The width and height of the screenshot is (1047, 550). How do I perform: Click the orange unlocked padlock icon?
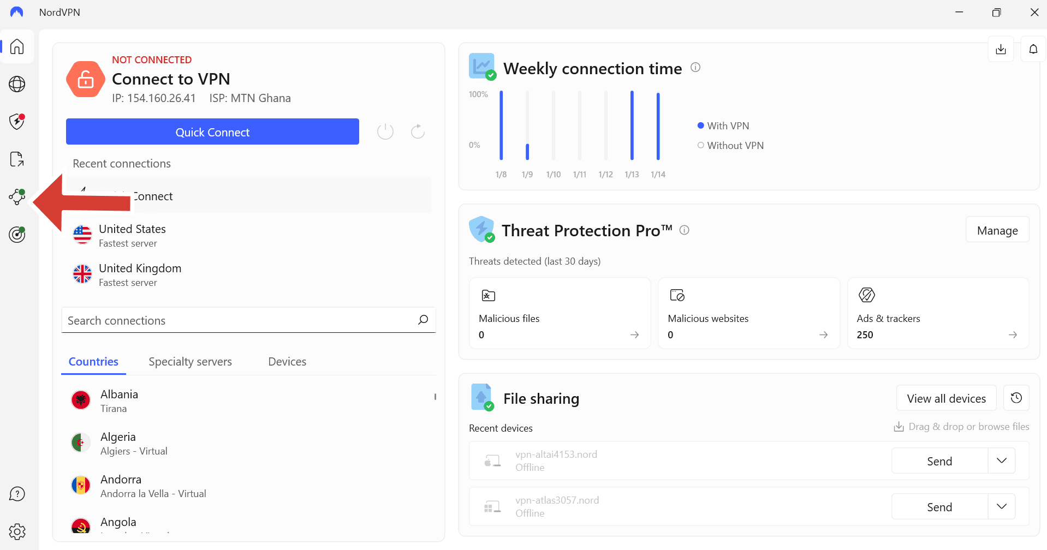(86, 79)
